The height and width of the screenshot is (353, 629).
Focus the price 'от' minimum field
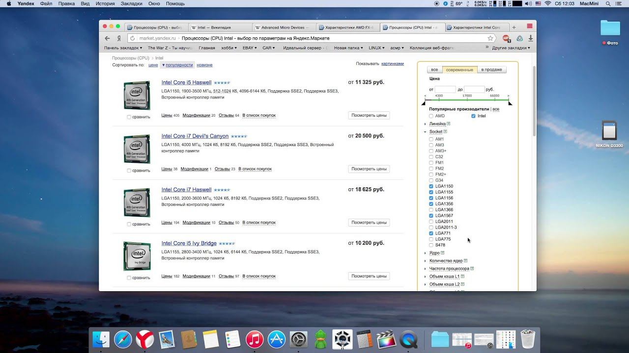(x=445, y=89)
